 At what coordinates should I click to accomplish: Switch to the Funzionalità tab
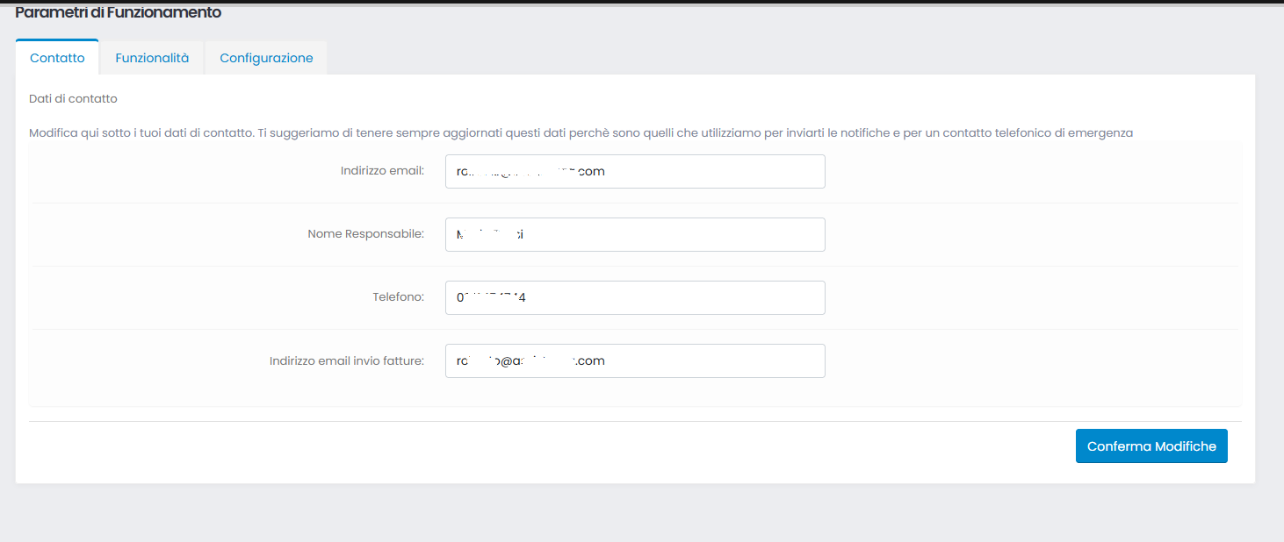152,58
